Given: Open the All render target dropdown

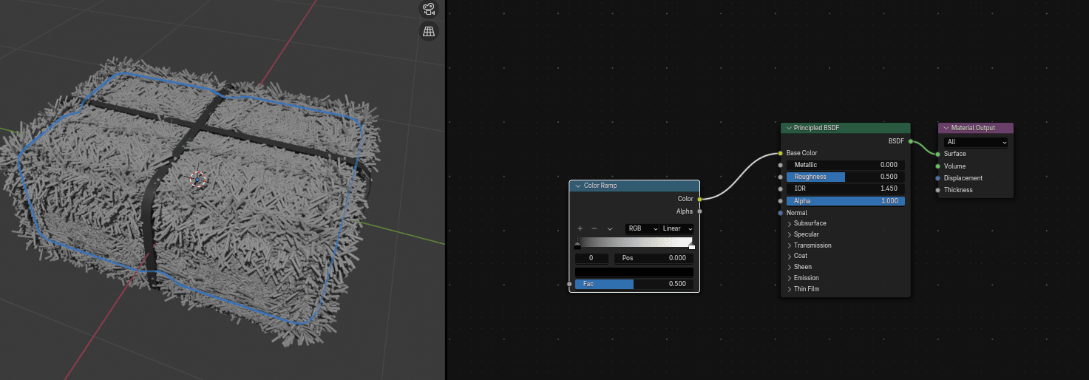Looking at the screenshot, I should point(976,142).
